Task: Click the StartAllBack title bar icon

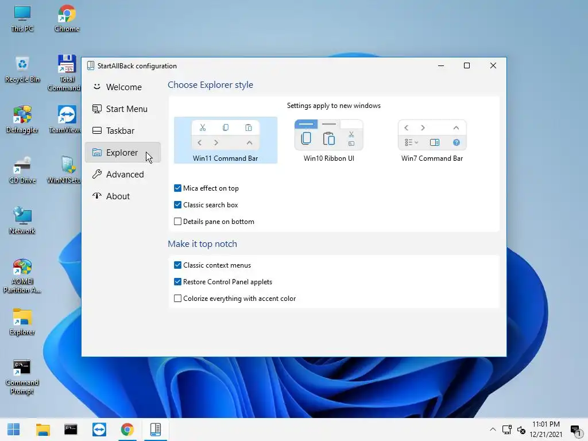Action: click(90, 65)
